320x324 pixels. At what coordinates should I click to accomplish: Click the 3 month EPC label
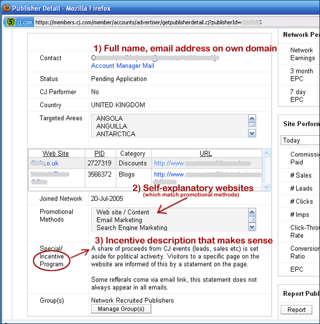[x=301, y=75]
